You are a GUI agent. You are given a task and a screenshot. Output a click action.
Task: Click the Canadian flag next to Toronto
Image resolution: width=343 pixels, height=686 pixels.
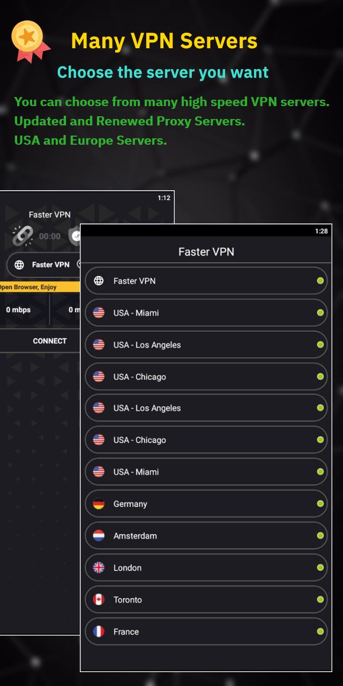(x=99, y=600)
